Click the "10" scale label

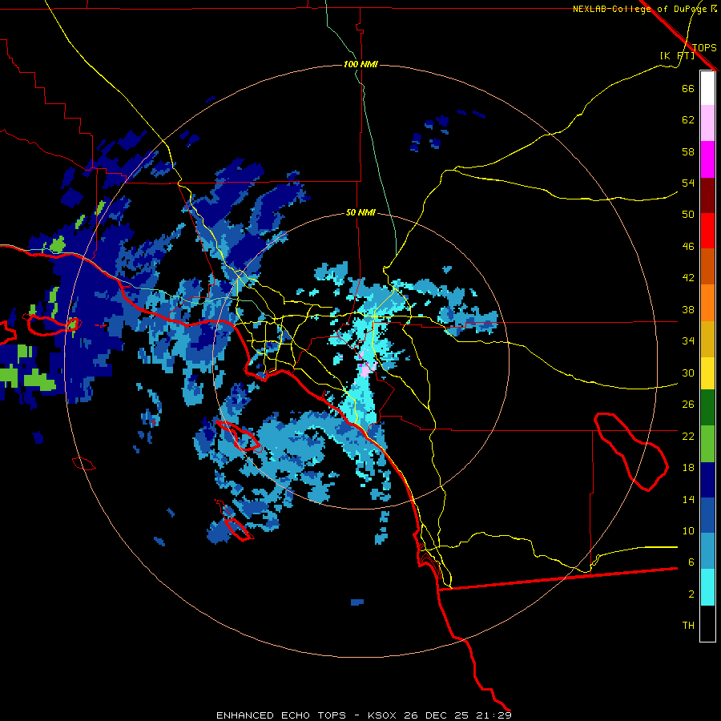[688, 530]
